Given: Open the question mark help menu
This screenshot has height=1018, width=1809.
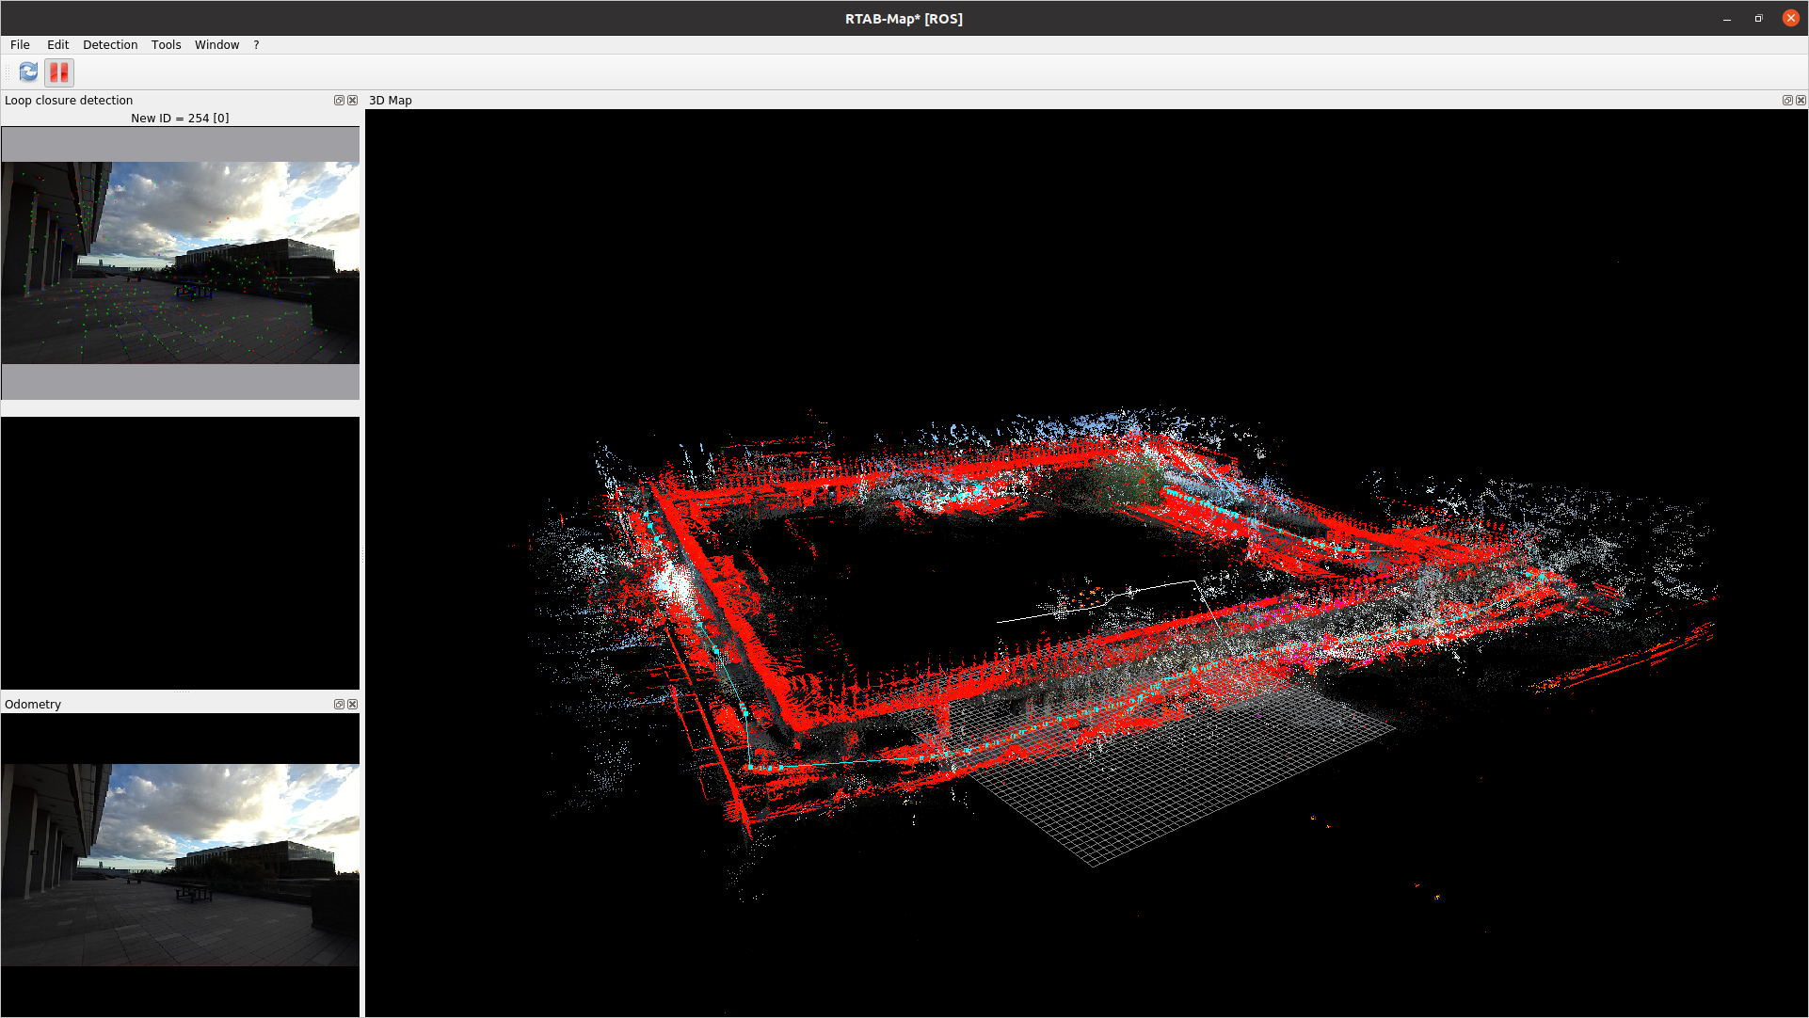Looking at the screenshot, I should click(256, 45).
